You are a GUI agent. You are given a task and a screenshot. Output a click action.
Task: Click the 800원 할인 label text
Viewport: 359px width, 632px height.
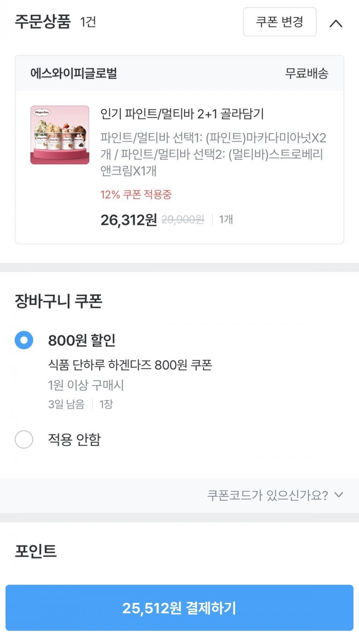(82, 340)
